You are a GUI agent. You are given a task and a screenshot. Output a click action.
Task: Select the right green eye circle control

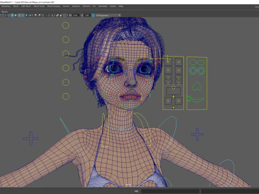201,71
